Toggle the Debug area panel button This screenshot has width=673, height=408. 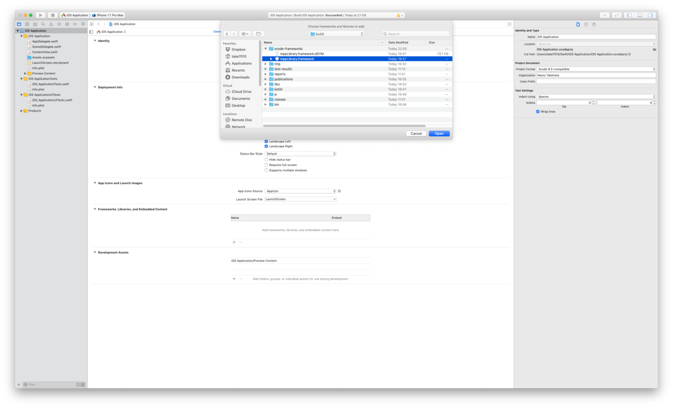[640, 15]
